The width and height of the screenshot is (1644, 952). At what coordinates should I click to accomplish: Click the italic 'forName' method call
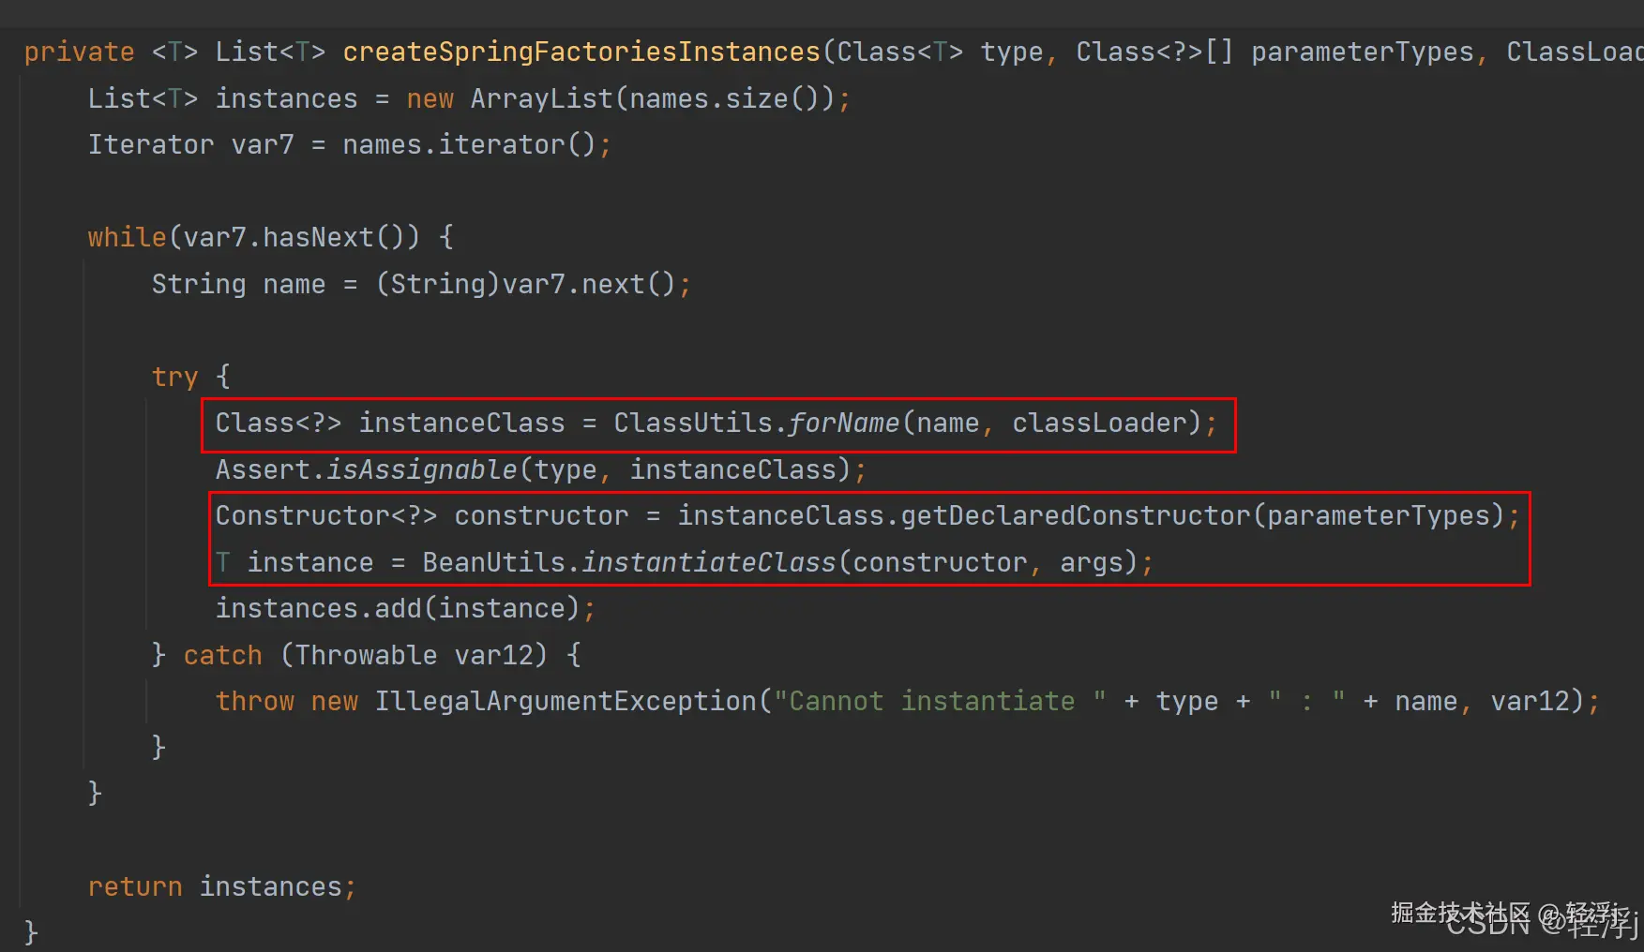click(844, 423)
